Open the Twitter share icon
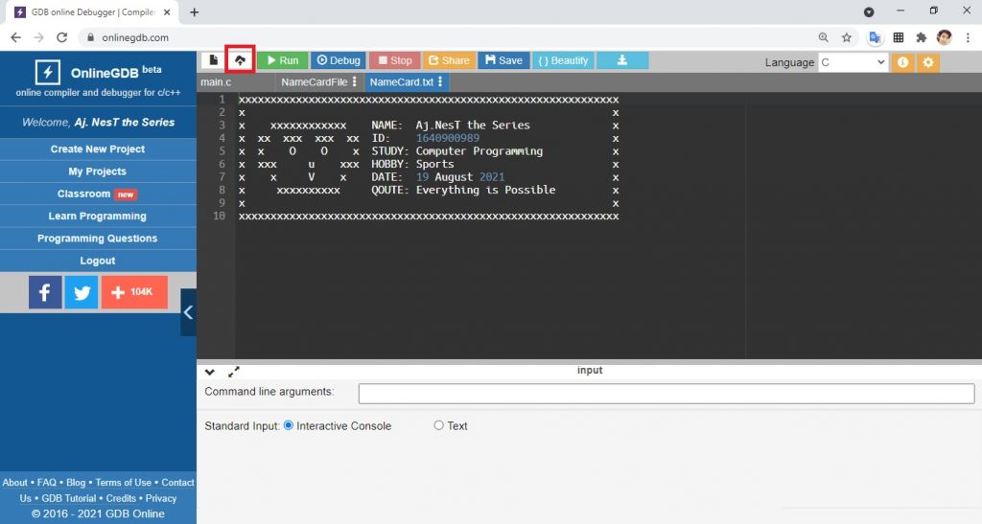The height and width of the screenshot is (524, 982). [x=82, y=292]
